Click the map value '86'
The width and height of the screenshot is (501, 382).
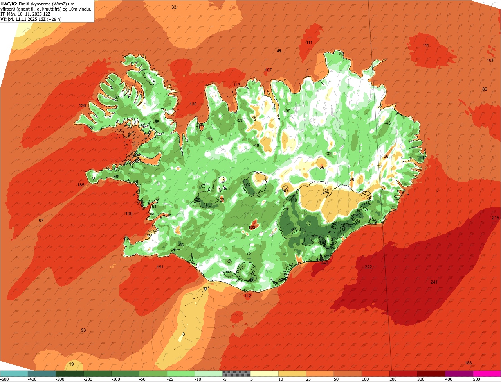pos(485,89)
